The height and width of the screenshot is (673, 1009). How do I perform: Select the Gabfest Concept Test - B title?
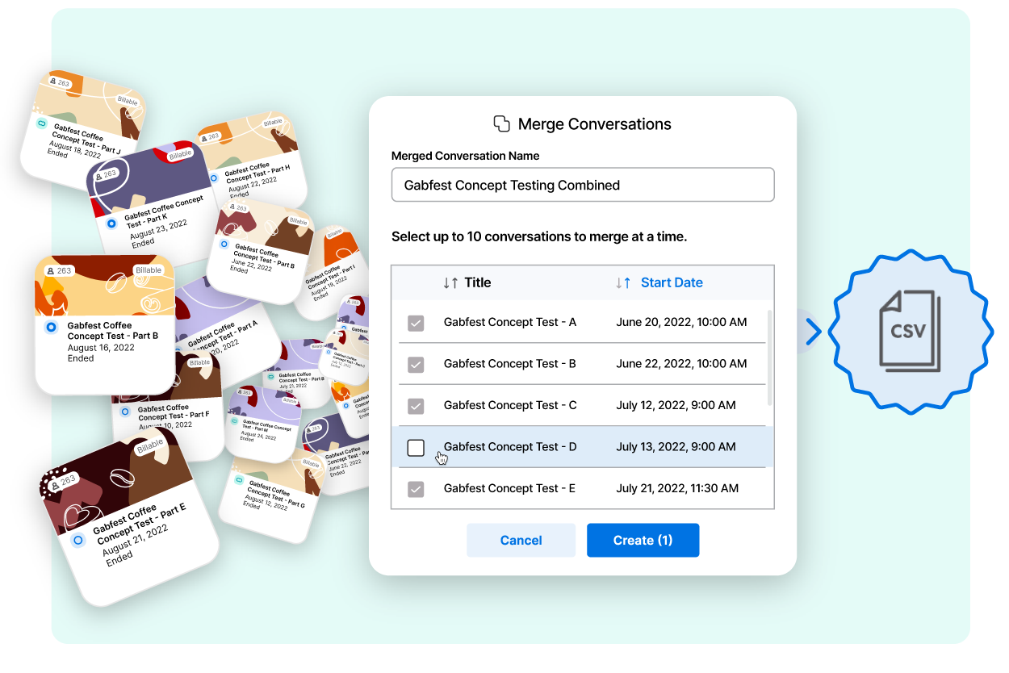click(x=510, y=363)
